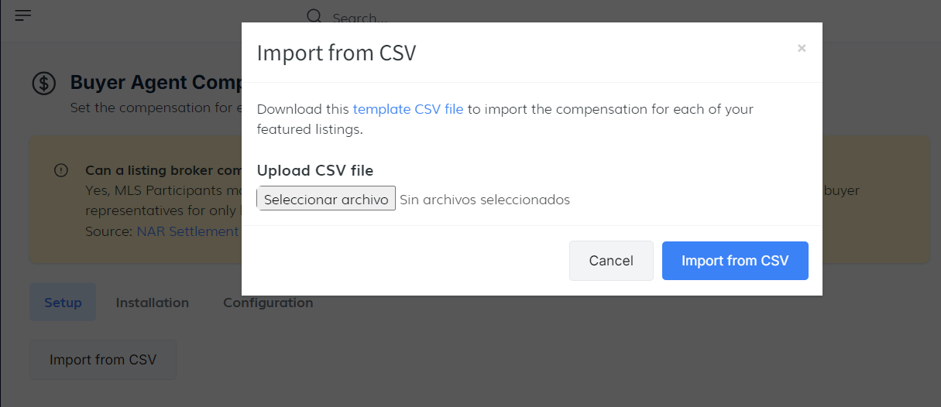Image resolution: width=941 pixels, height=407 pixels.
Task: Click the Buyer Agent page heading
Action: tap(156, 83)
